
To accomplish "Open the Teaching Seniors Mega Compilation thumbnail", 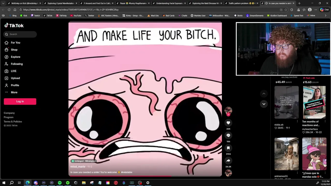I will 314,102.
